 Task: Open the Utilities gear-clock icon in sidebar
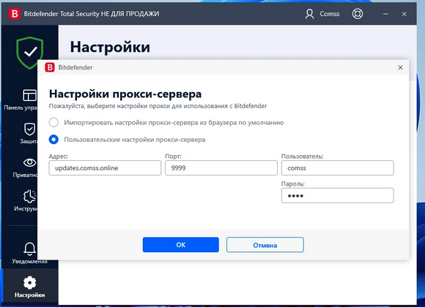click(x=29, y=197)
